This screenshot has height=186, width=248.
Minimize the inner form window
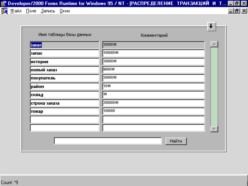pos(231,11)
